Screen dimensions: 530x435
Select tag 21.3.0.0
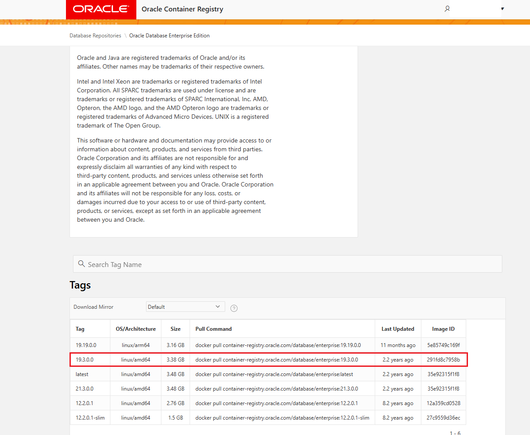(x=84, y=389)
